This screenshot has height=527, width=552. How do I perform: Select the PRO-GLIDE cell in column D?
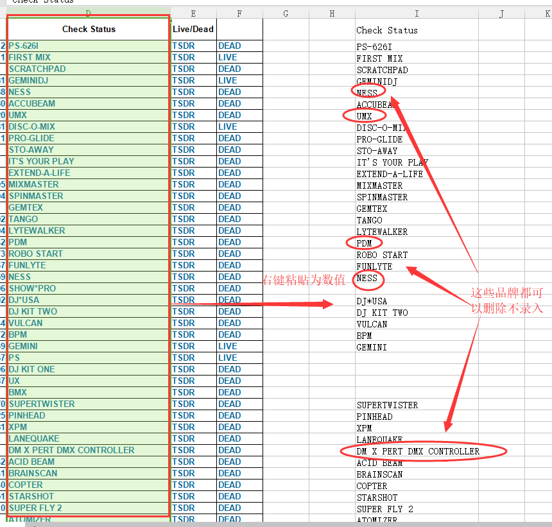coord(89,139)
